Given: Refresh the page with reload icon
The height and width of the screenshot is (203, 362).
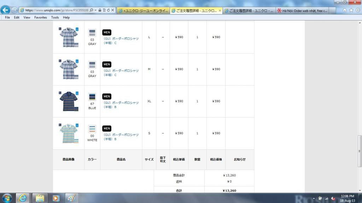Looking at the screenshot, I should [x=108, y=10].
